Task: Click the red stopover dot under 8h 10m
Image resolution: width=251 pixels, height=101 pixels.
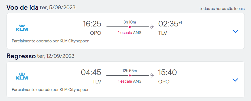Action: pyautogui.click(x=130, y=27)
